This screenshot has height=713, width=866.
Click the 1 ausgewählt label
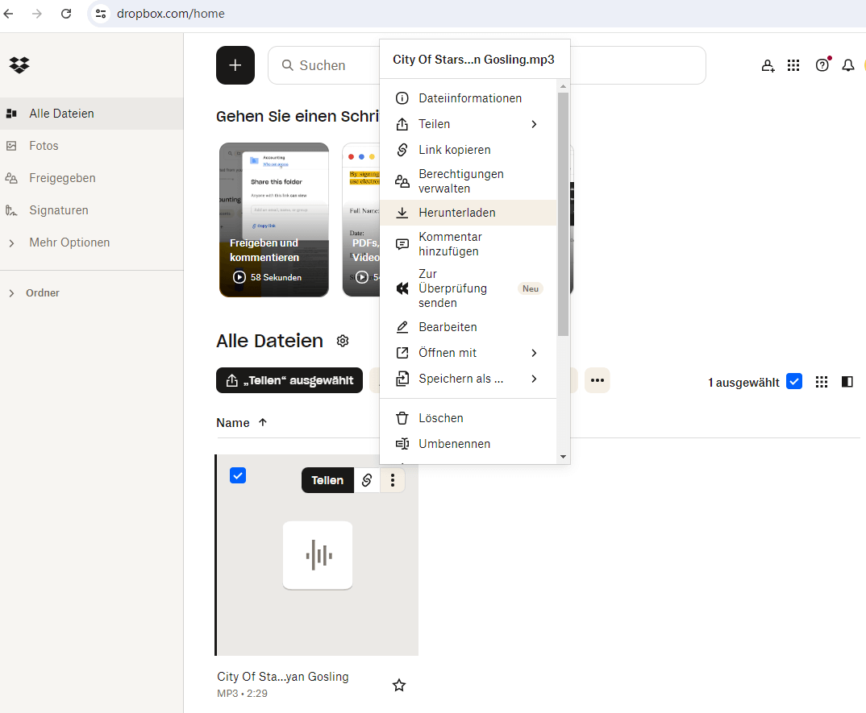[743, 383]
